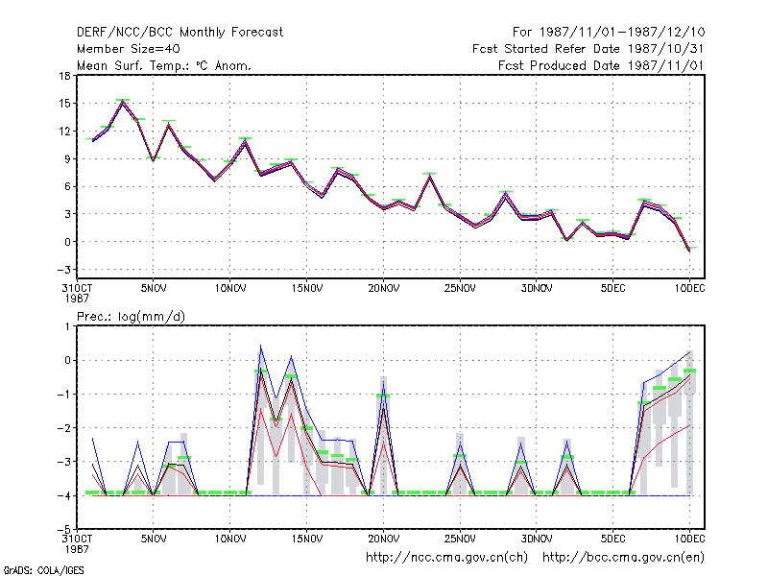Click the -5 label on precipitation axis
The width and height of the screenshot is (768, 576).
(x=63, y=530)
